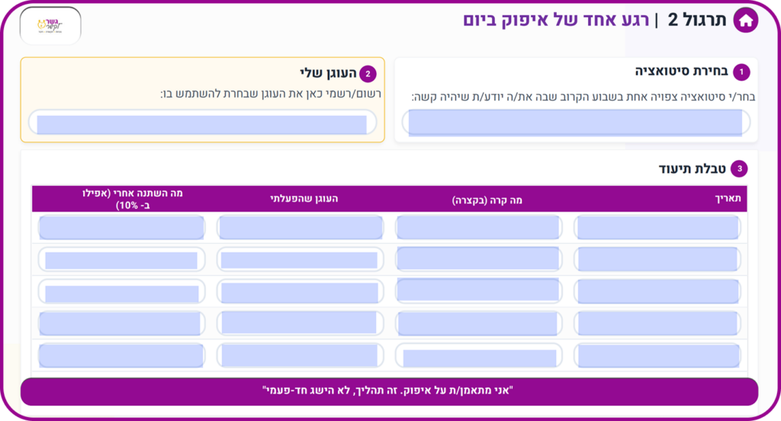Click the step 1 badge beside בחירת סיטואציה
Image resolution: width=781 pixels, height=421 pixels.
coord(741,72)
